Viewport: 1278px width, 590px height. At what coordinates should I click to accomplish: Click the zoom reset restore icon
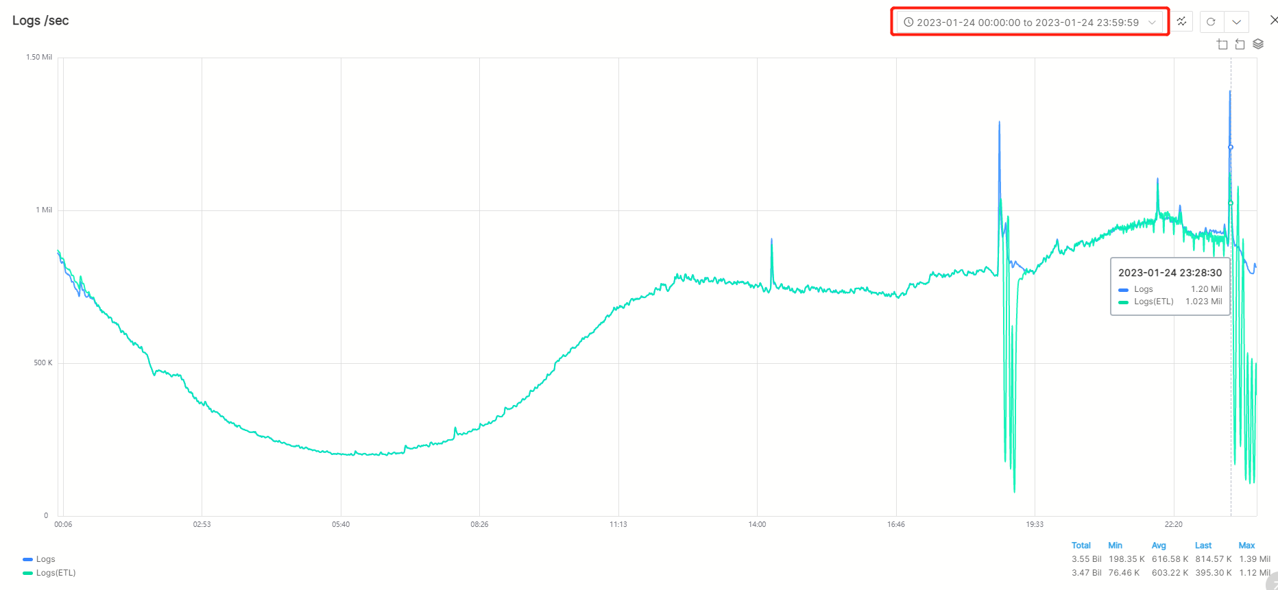tap(1240, 45)
